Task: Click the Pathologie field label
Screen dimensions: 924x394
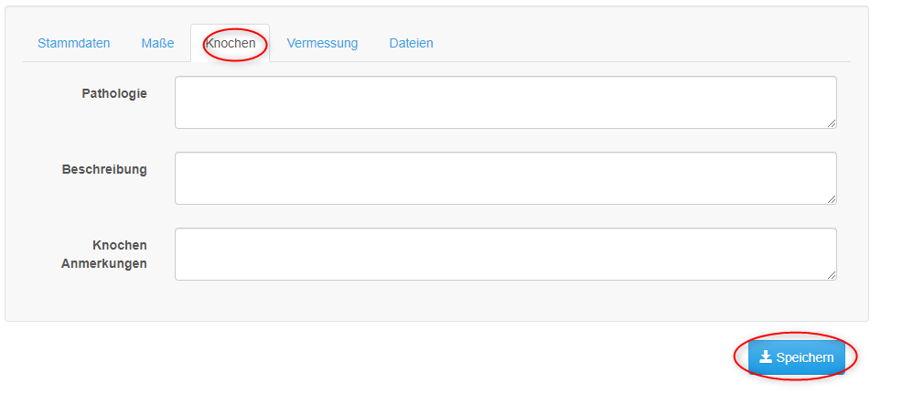Action: 114,93
